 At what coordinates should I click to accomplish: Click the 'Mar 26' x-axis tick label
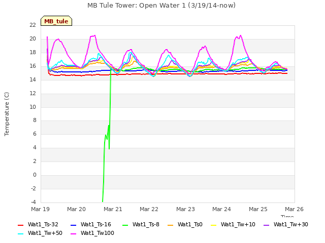(x=294, y=209)
